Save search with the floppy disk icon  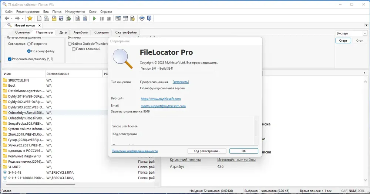tap(61, 18)
